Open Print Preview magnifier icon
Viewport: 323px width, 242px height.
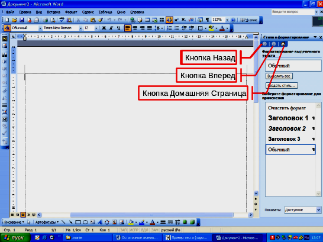pyautogui.click(x=53, y=20)
